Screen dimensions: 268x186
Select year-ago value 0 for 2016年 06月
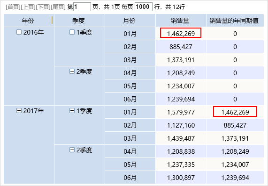pos(235,99)
